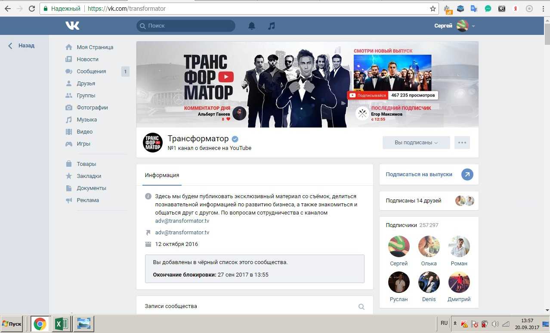Go back using the Назад button
The height and width of the screenshot is (333, 550).
coord(22,46)
